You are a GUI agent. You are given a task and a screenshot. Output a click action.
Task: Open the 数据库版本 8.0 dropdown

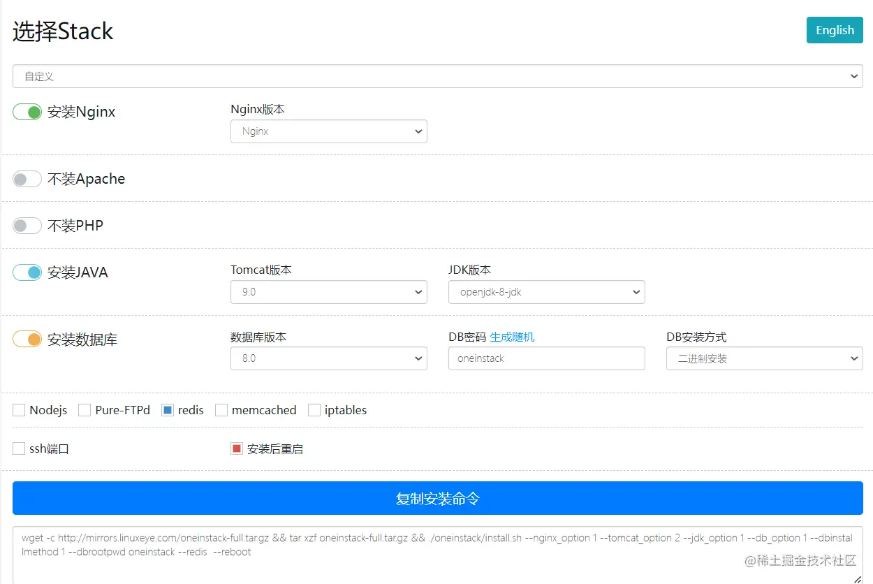click(x=329, y=358)
